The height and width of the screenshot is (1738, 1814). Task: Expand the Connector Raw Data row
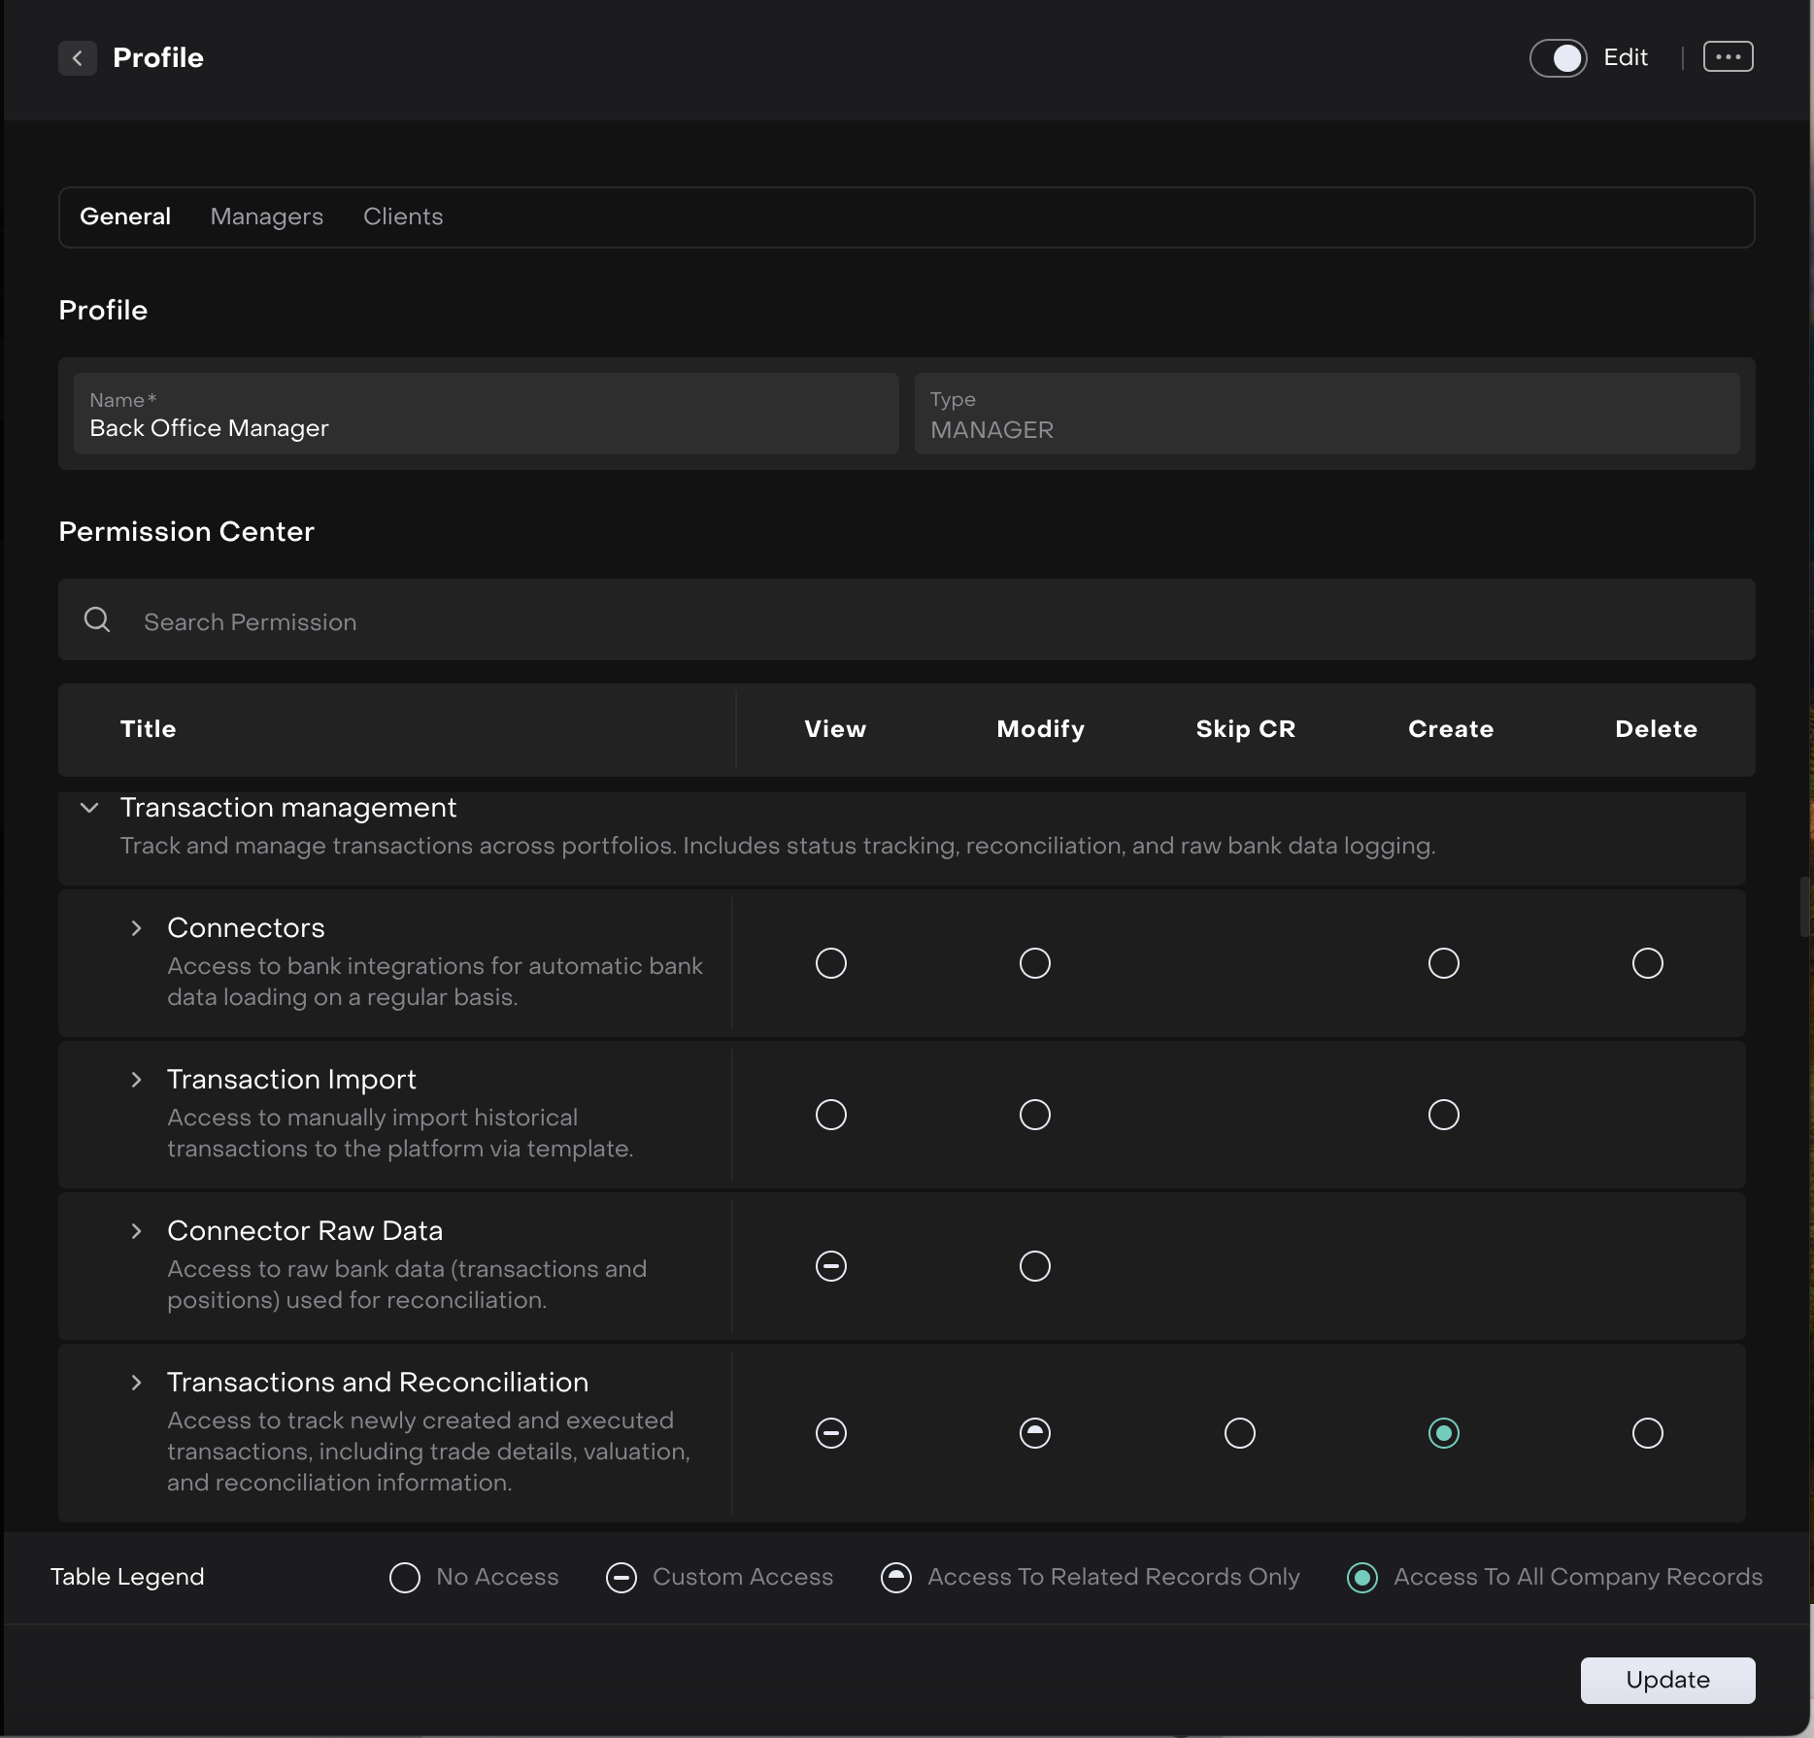(136, 1231)
